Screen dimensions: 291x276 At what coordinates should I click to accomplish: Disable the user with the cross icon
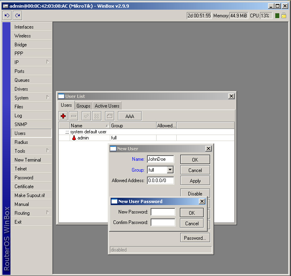coord(97,116)
